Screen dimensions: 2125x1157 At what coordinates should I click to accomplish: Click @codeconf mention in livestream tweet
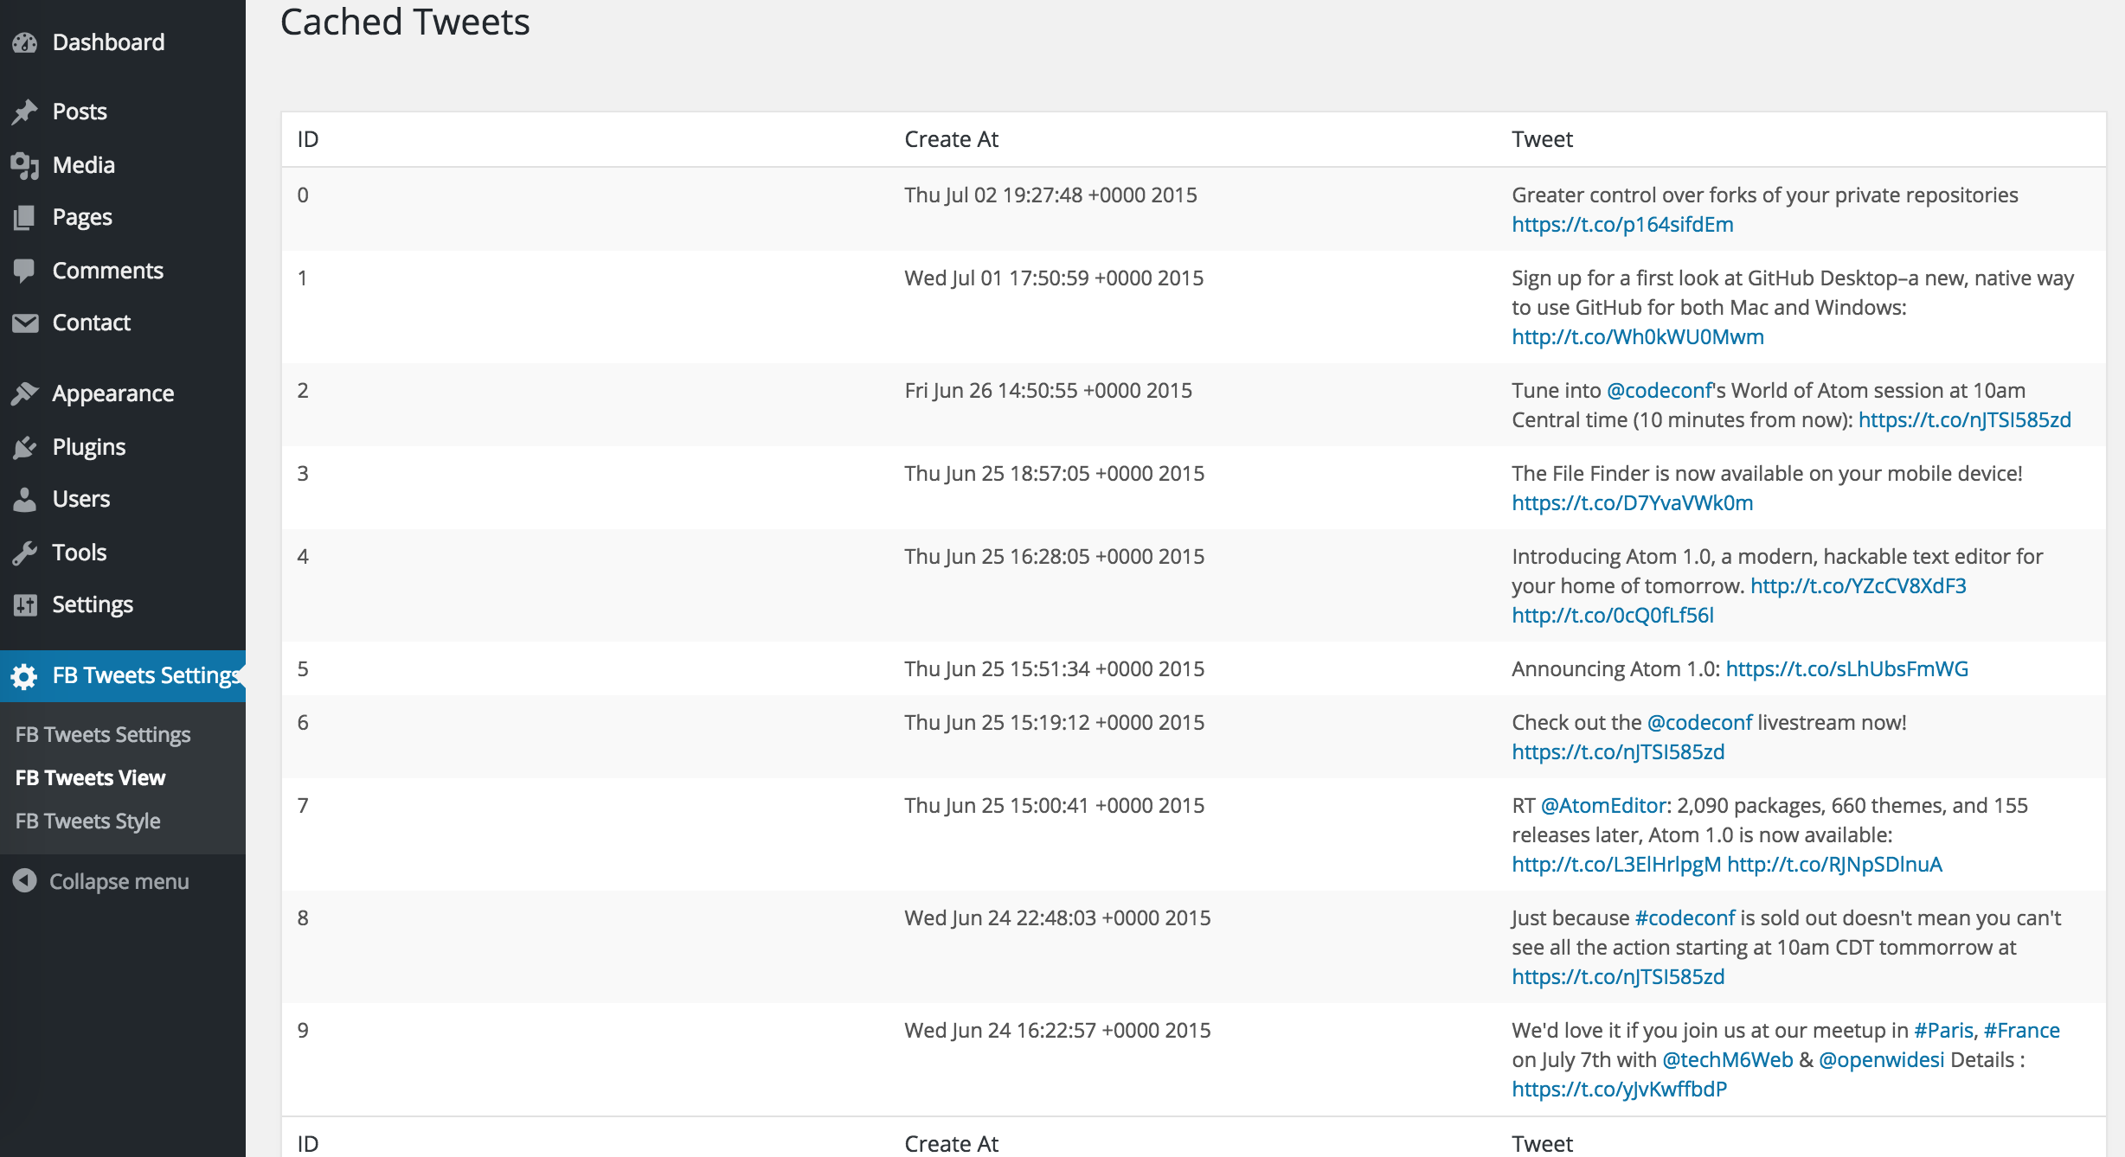(1700, 723)
